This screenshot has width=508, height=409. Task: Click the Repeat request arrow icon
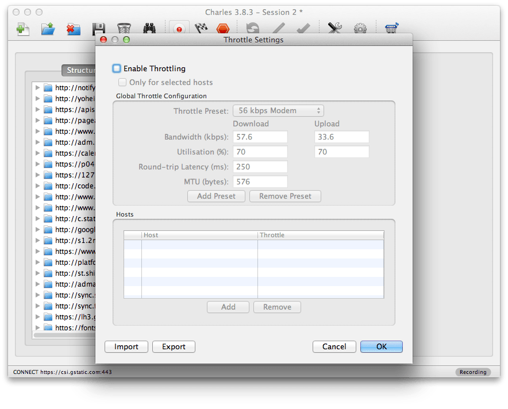253,28
